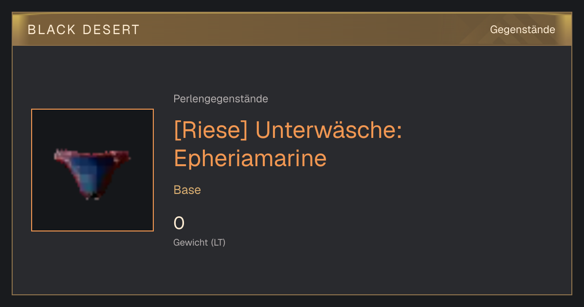Select the [Riese] class tag in title
Viewport: 584px width, 307px height.
pos(211,131)
